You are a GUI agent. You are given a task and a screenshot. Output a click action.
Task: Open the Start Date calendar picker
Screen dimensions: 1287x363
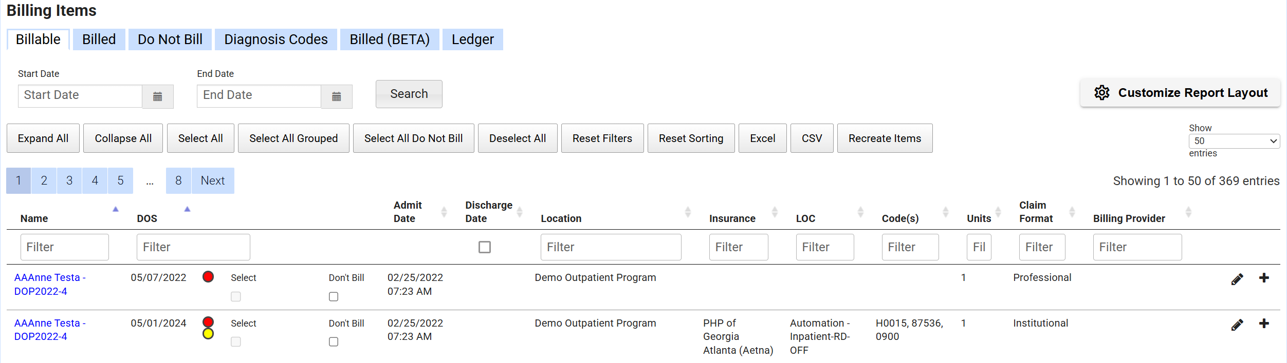tap(158, 96)
